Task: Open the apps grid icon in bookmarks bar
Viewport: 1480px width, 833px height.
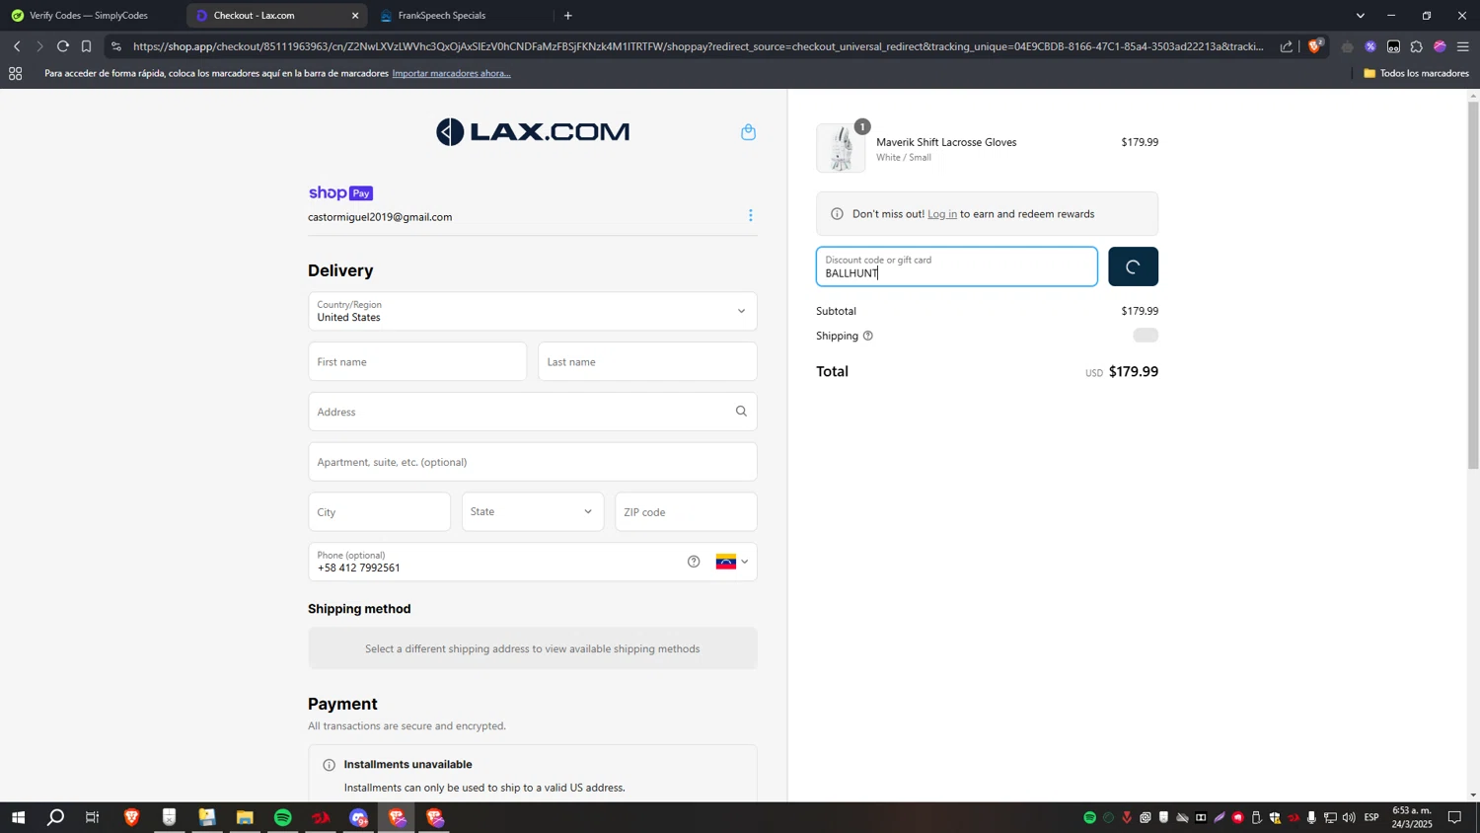Action: (15, 73)
